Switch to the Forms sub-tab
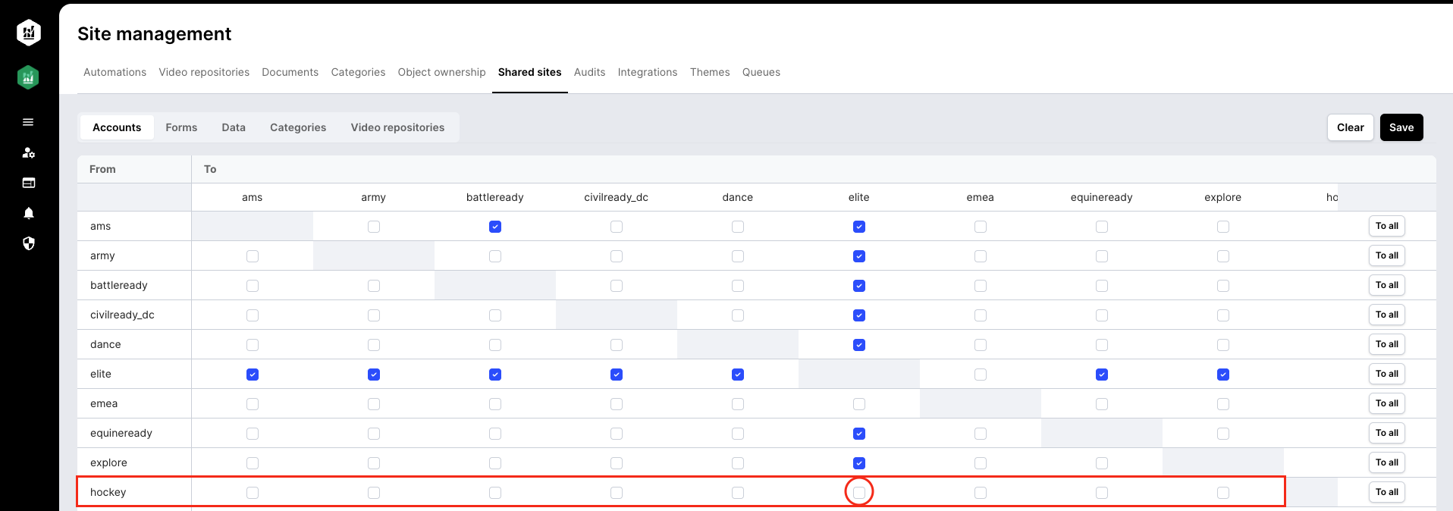 181,127
